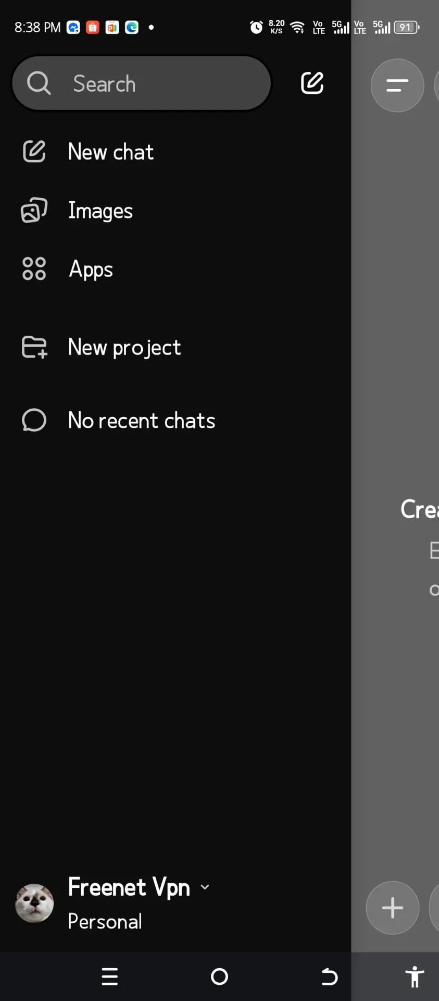
Task: Open the Images gallery icon
Action: [34, 211]
